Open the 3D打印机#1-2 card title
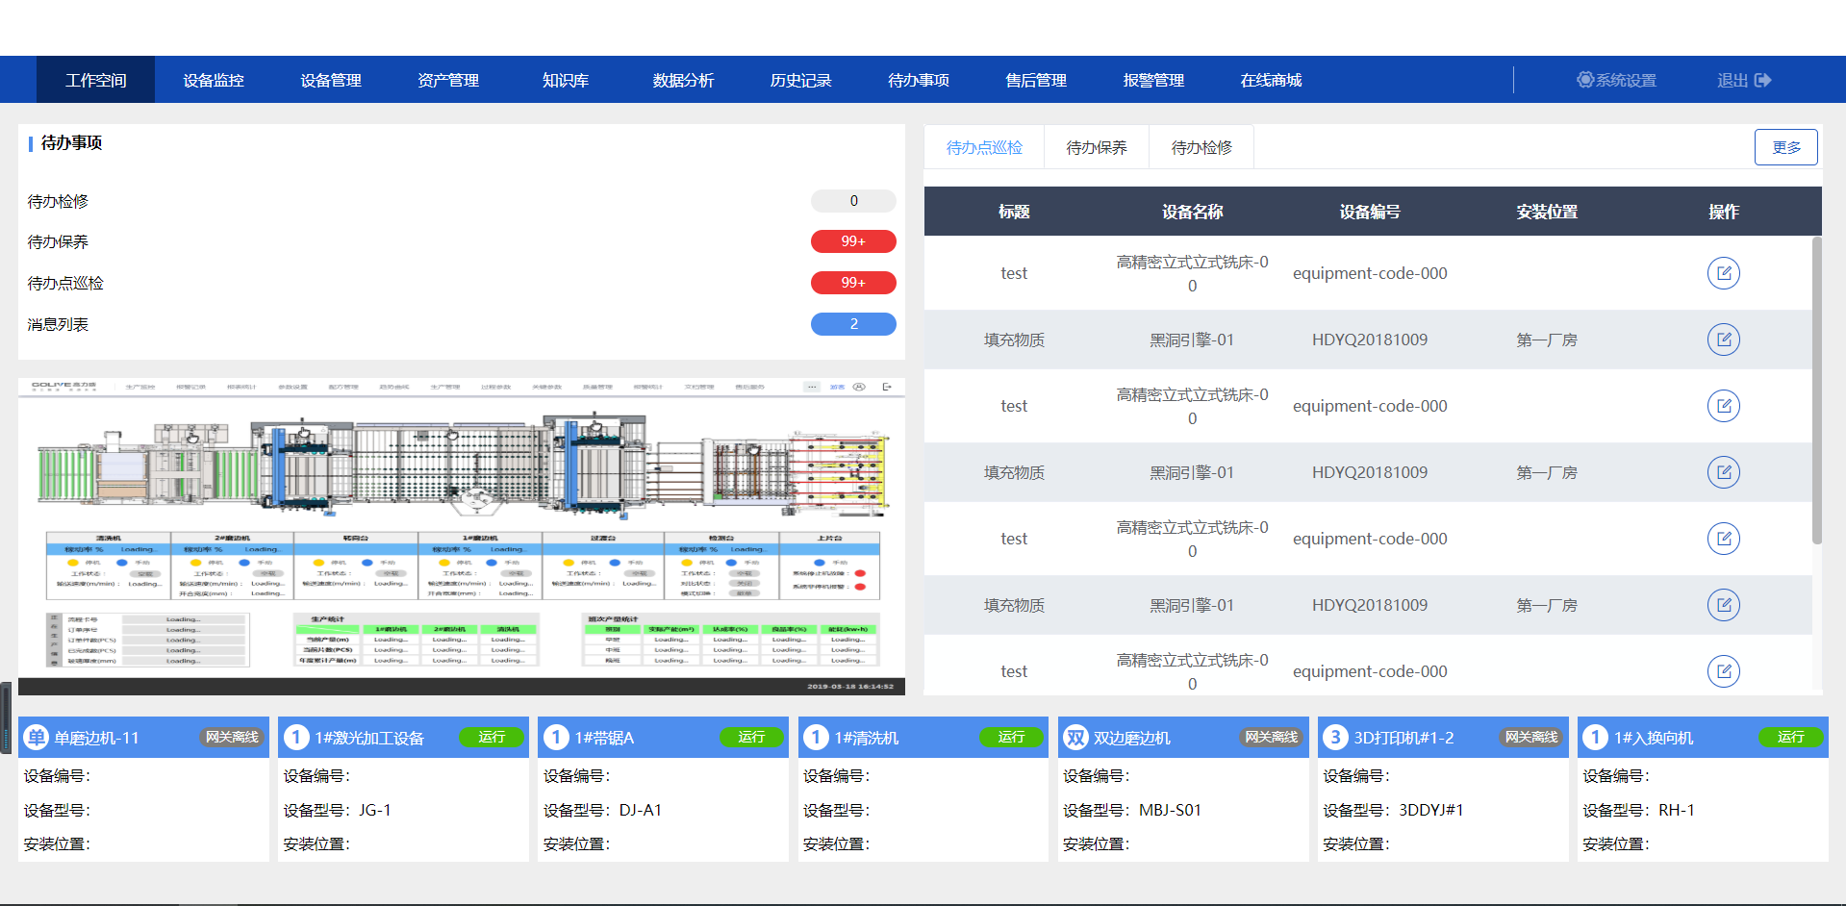The height and width of the screenshot is (906, 1846). pos(1403,738)
